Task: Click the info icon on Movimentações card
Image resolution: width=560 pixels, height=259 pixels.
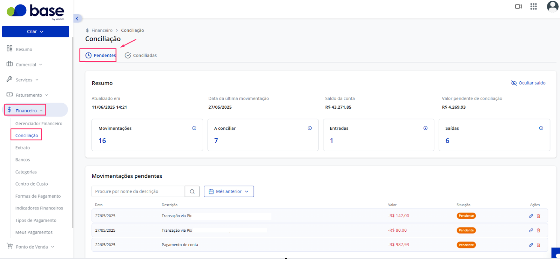Action: pyautogui.click(x=194, y=128)
